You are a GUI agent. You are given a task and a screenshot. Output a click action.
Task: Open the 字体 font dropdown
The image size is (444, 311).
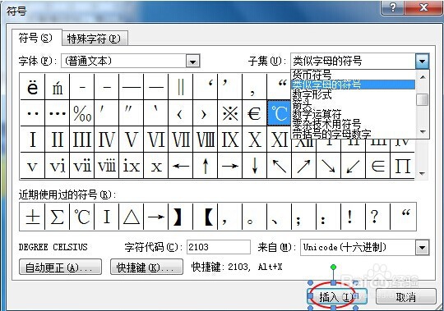193,61
